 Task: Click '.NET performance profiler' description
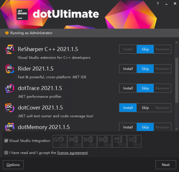[x=40, y=97]
